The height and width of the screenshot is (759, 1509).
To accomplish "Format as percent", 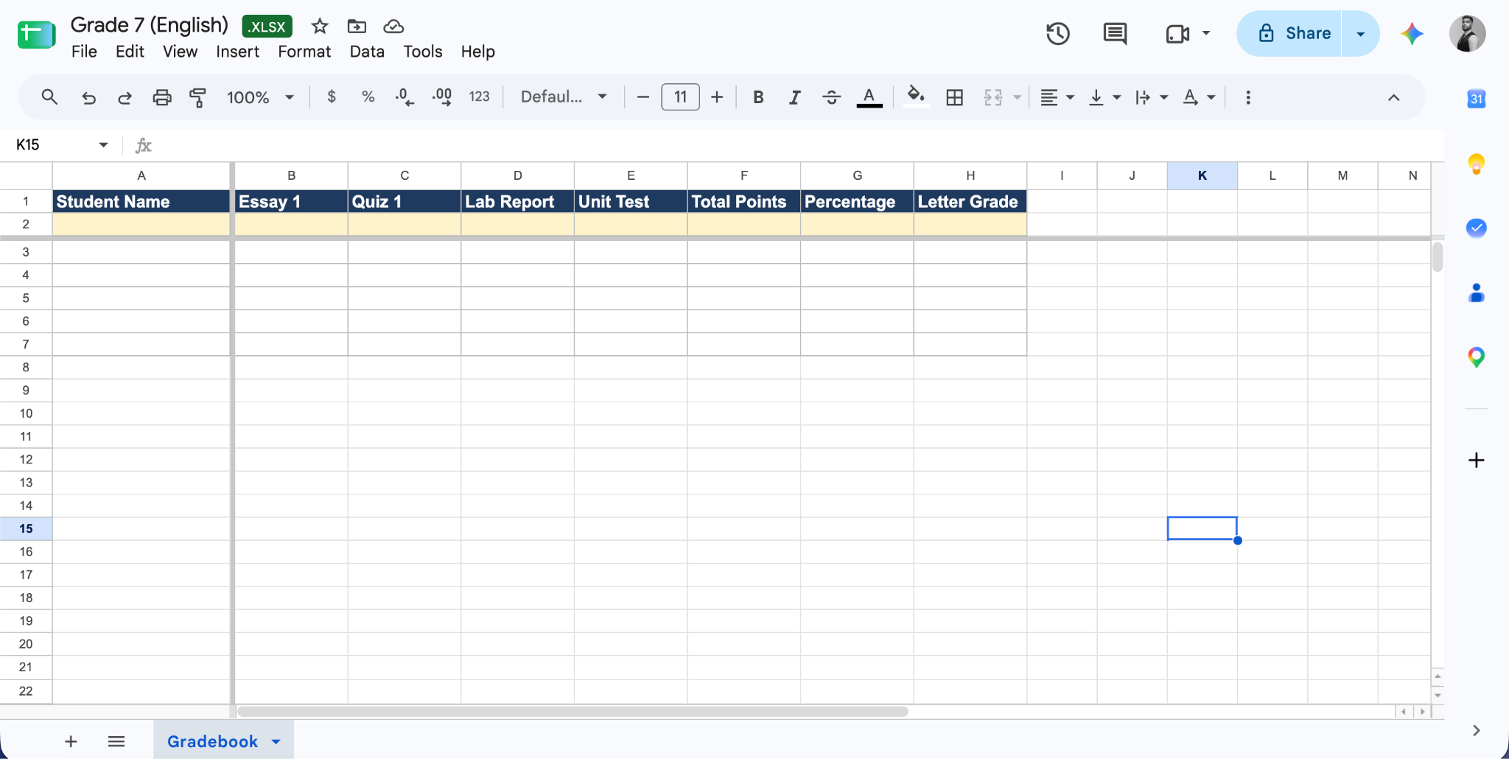I will click(x=368, y=97).
